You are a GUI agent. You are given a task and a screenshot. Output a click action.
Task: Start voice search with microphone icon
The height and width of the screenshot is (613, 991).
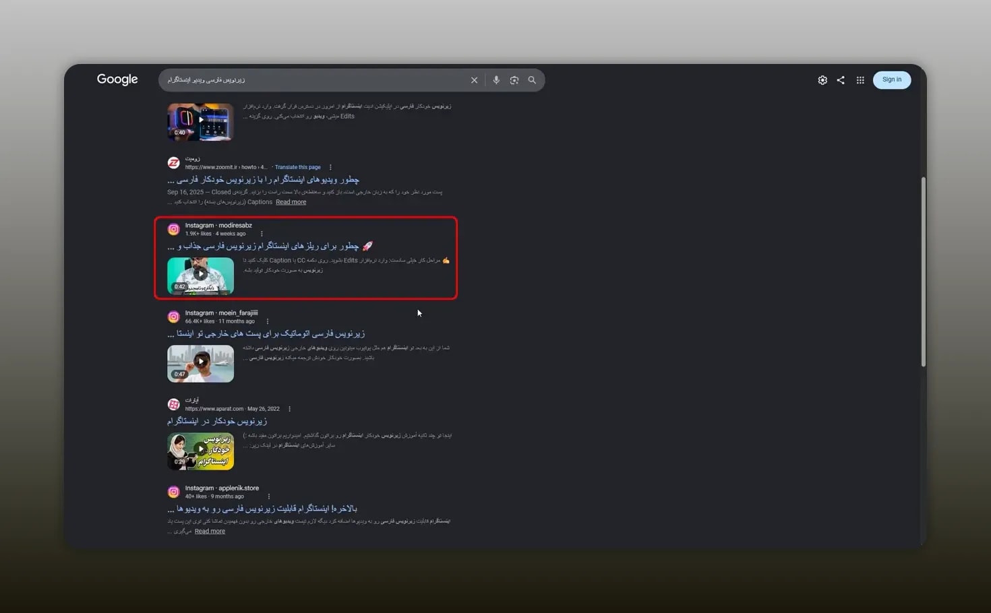pyautogui.click(x=496, y=80)
